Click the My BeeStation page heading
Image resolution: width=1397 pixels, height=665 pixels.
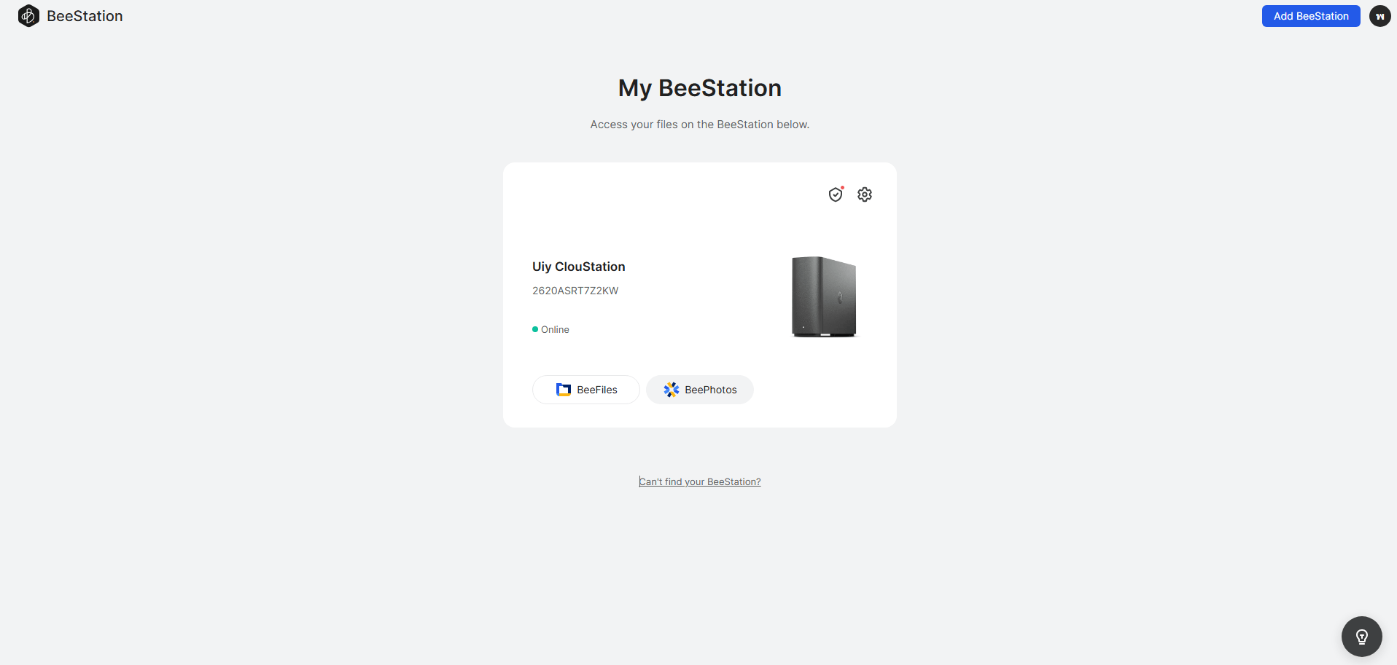tap(700, 88)
